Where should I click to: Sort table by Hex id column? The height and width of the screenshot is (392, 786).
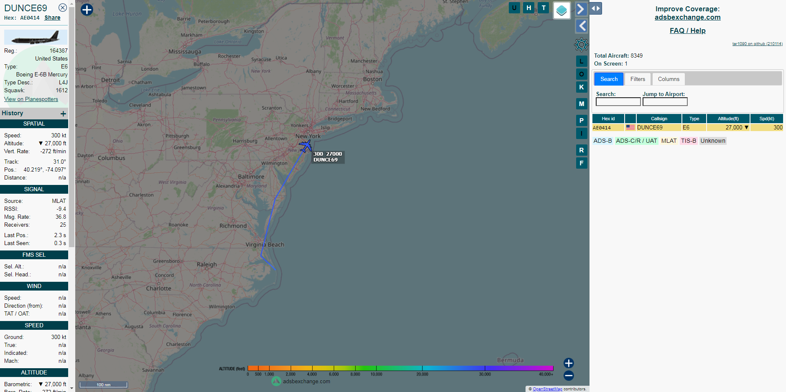pyautogui.click(x=608, y=119)
